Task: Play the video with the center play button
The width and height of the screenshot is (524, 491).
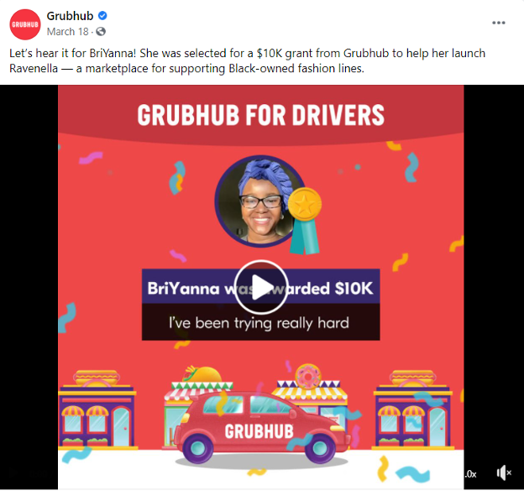Action: click(261, 287)
